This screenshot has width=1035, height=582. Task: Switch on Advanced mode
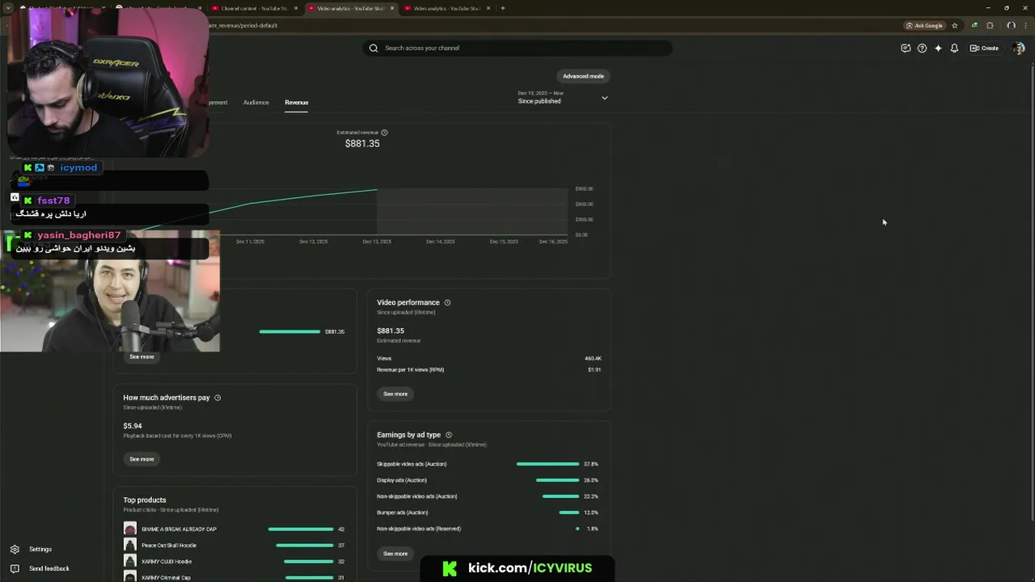(x=583, y=76)
